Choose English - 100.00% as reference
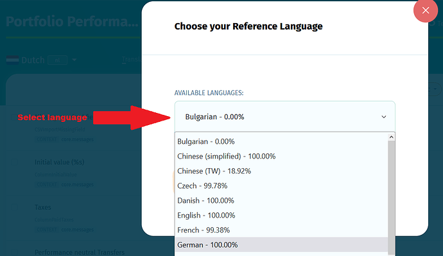The height and width of the screenshot is (256, 443). tap(281, 215)
